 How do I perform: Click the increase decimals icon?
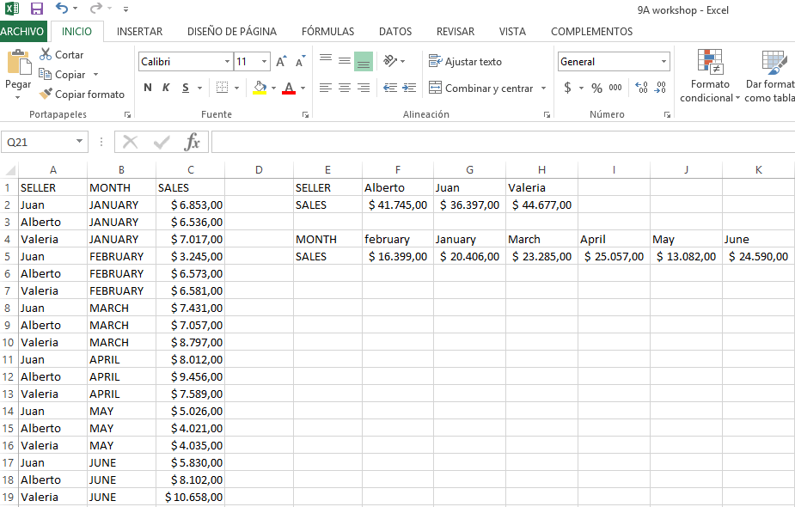(641, 88)
